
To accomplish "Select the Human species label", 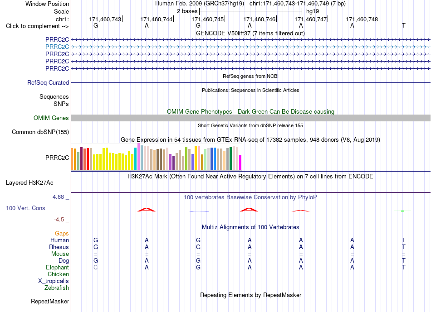I will tap(59, 240).
